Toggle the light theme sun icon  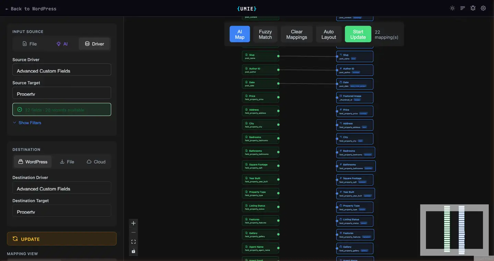coord(452,8)
